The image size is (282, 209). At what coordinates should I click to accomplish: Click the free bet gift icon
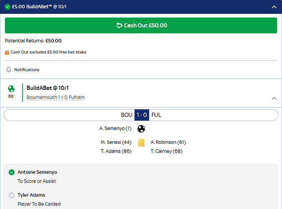tap(7, 52)
